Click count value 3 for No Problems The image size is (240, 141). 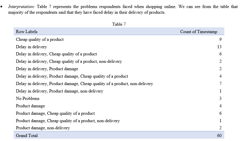click(x=220, y=98)
